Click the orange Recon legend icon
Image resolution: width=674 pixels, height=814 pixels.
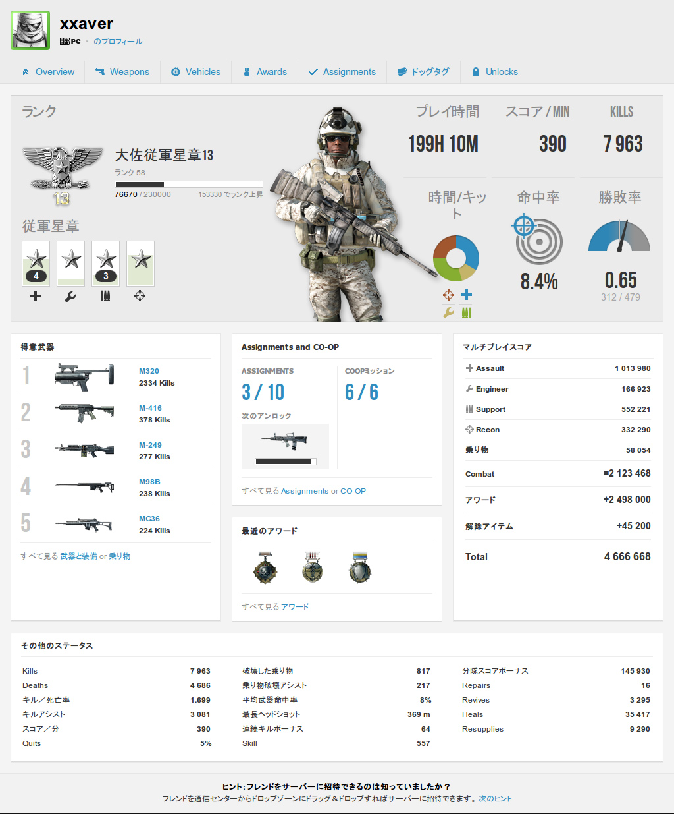click(448, 295)
